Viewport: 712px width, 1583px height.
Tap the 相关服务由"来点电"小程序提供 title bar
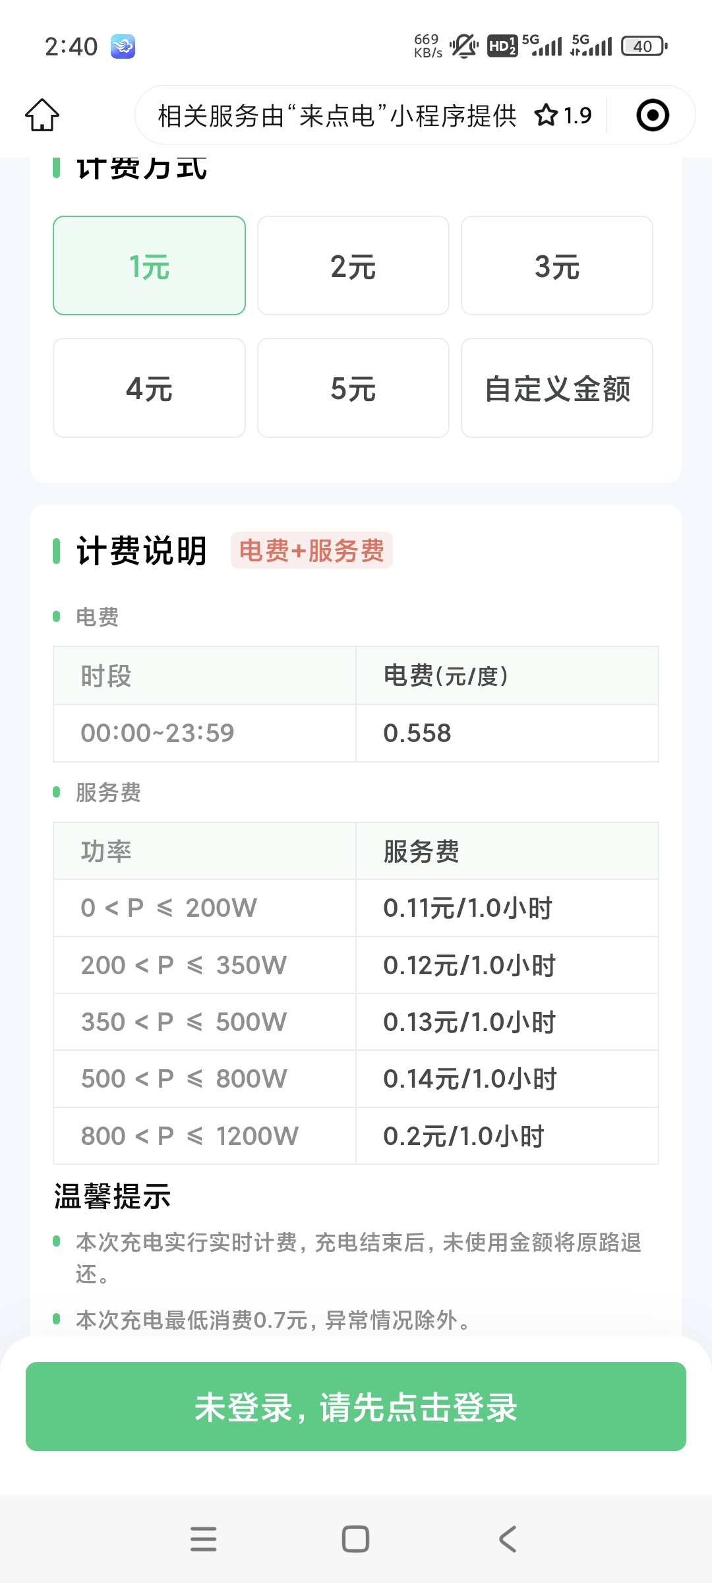[x=336, y=115]
